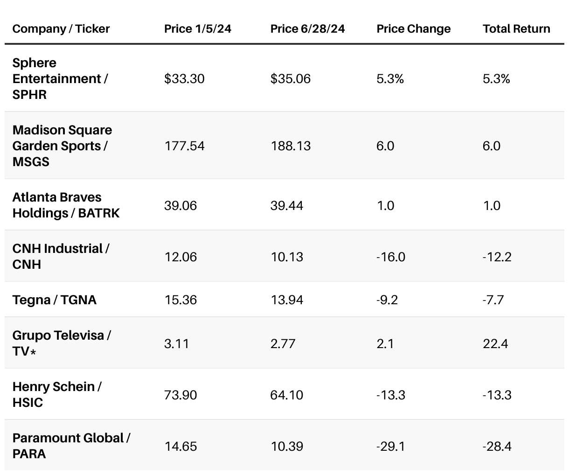Click the -16.0 price change value
569x475 pixels.
pos(390,257)
